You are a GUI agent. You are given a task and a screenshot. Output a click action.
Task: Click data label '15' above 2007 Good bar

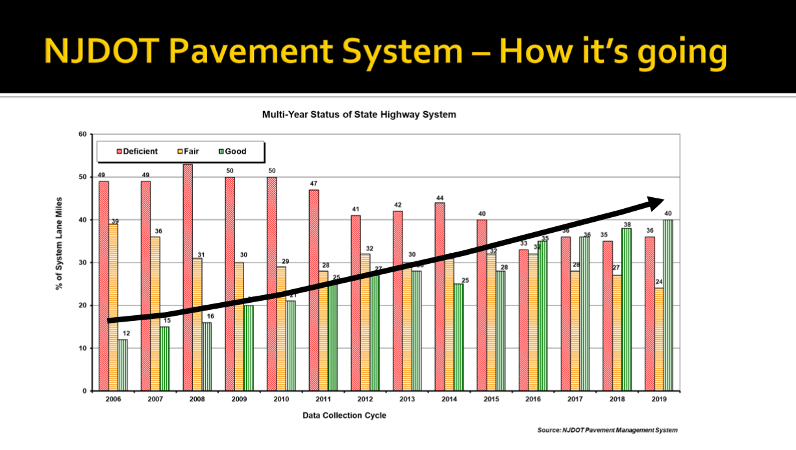click(169, 320)
